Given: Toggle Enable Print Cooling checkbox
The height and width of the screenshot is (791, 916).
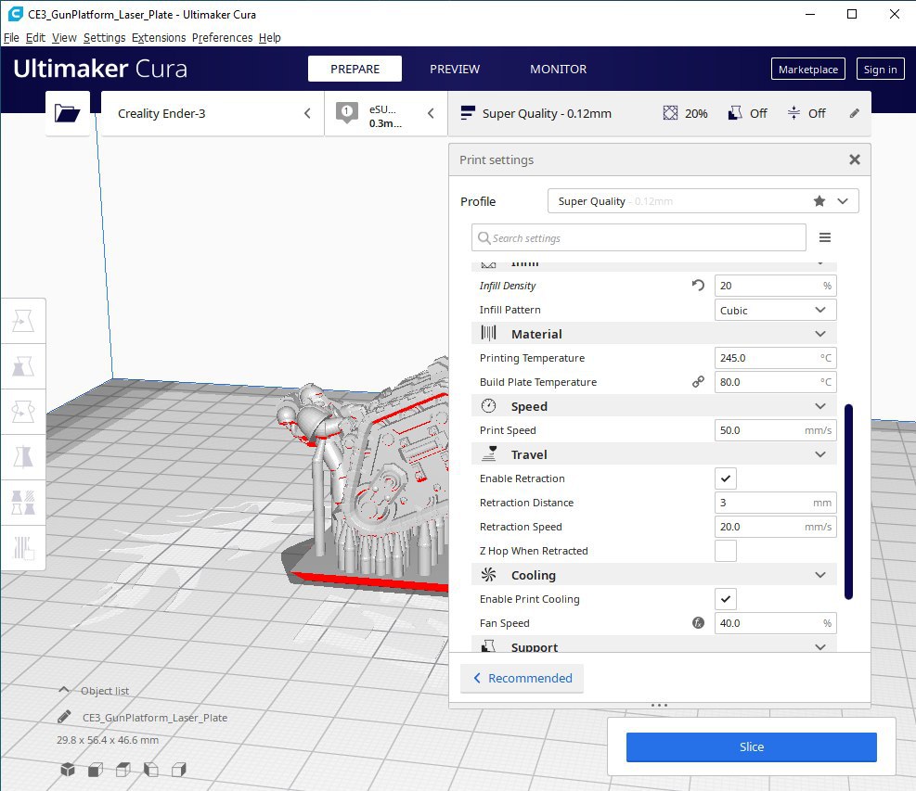Looking at the screenshot, I should [x=726, y=599].
